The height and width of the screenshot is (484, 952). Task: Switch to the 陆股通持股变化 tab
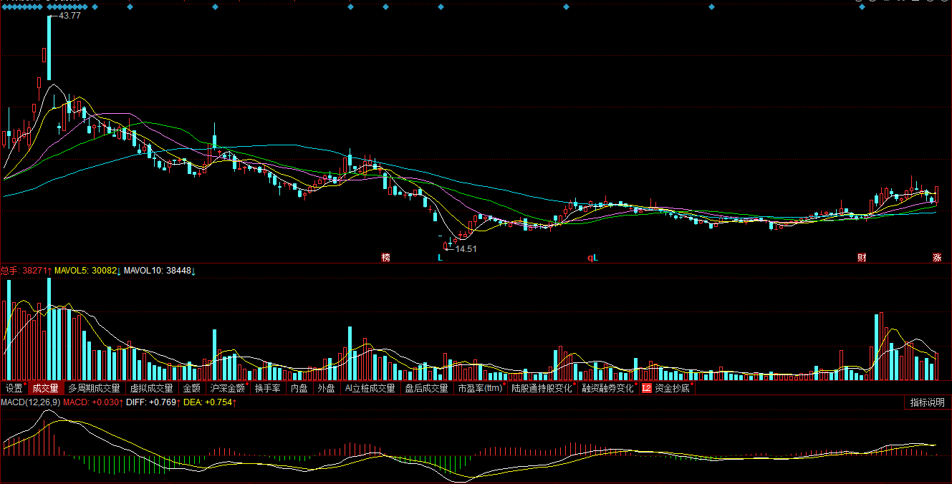click(542, 388)
